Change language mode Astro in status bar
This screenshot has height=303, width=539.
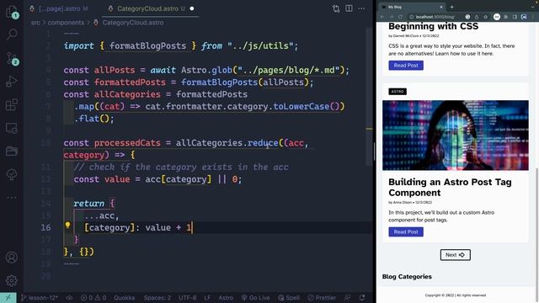click(226, 297)
